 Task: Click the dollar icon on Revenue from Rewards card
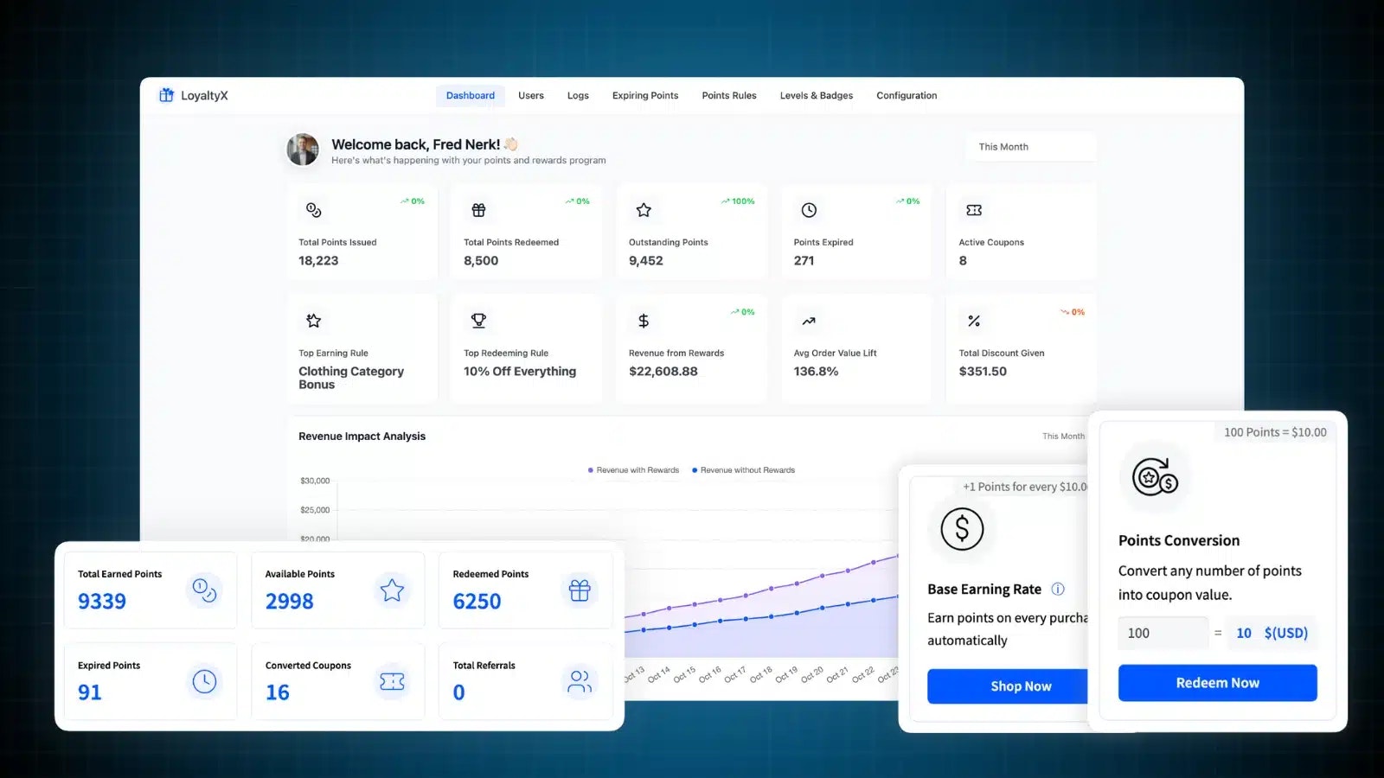(x=643, y=320)
